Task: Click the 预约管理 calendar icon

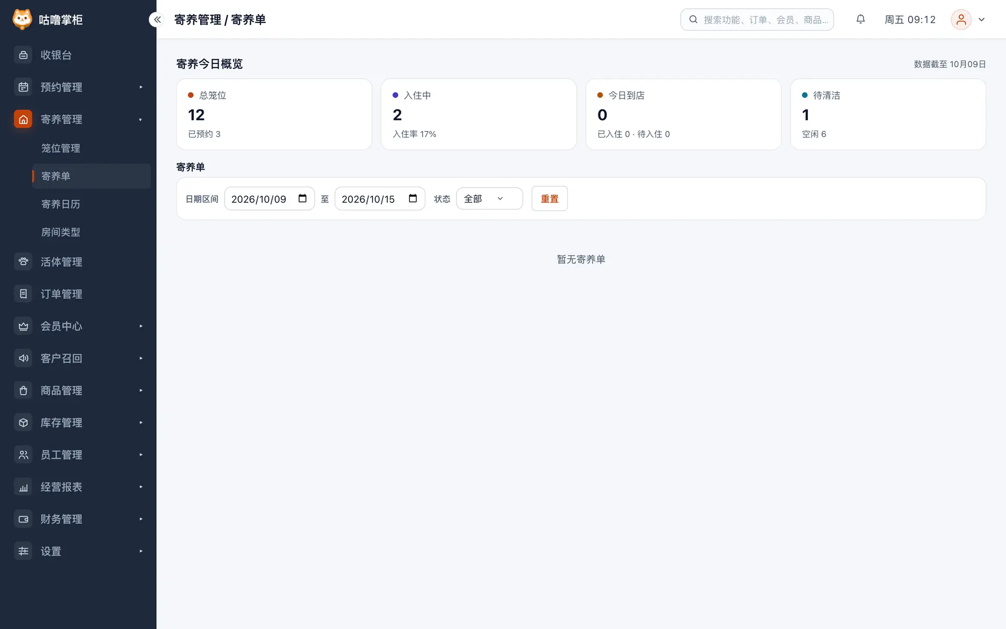Action: (x=23, y=87)
